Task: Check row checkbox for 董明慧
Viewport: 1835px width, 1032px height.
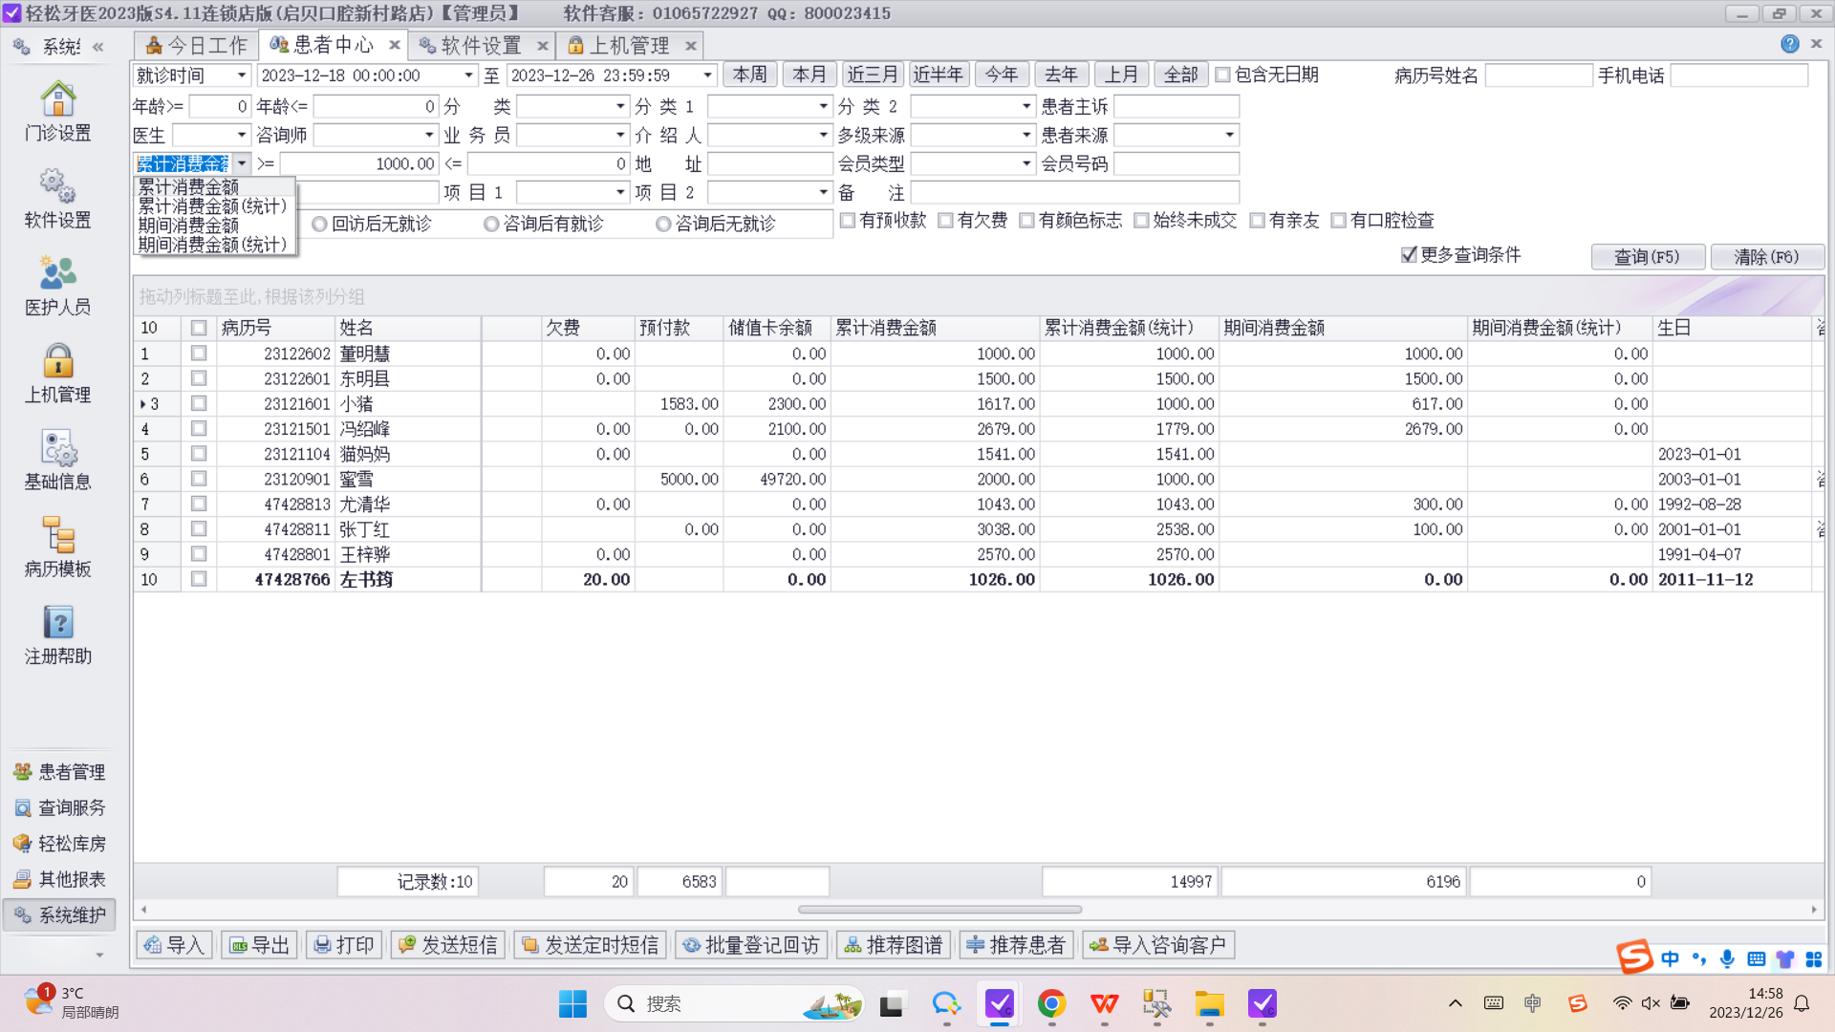Action: pos(199,354)
